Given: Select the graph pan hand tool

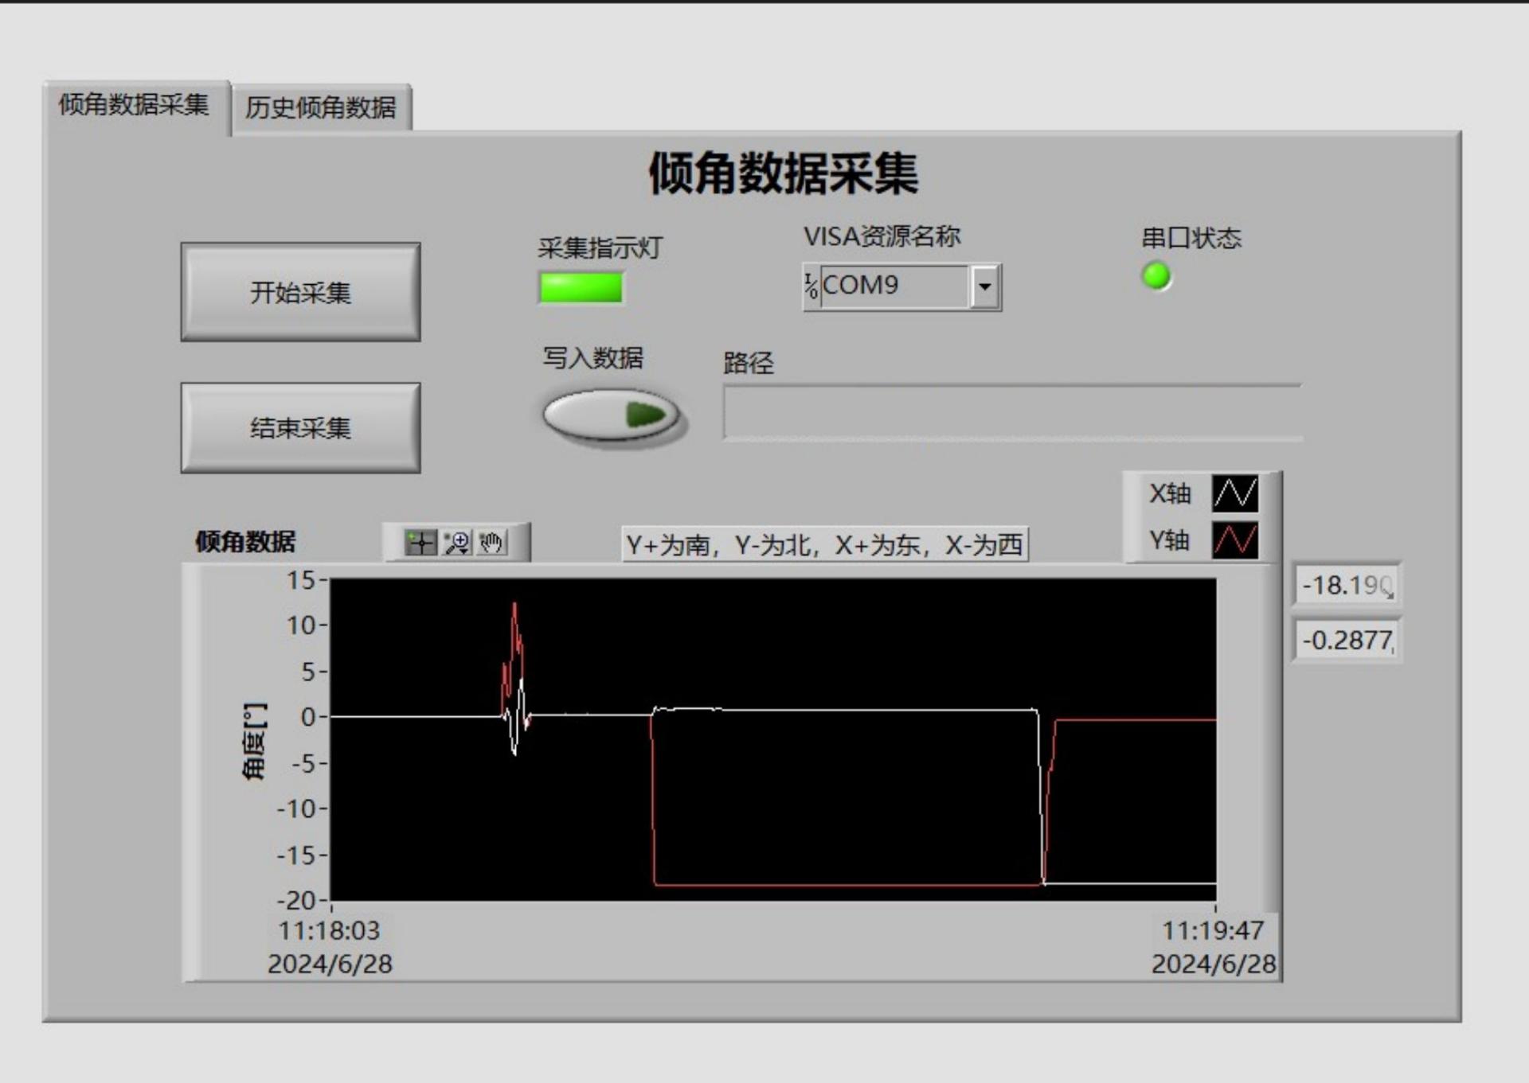Looking at the screenshot, I should pos(492,543).
